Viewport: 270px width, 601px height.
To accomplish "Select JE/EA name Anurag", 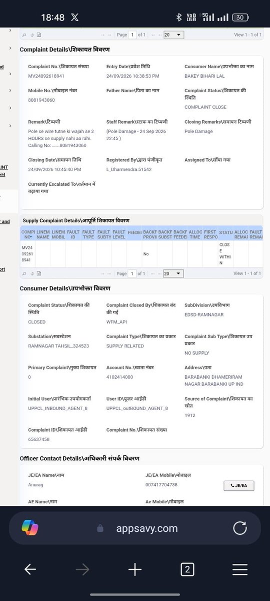I will coord(36,485).
